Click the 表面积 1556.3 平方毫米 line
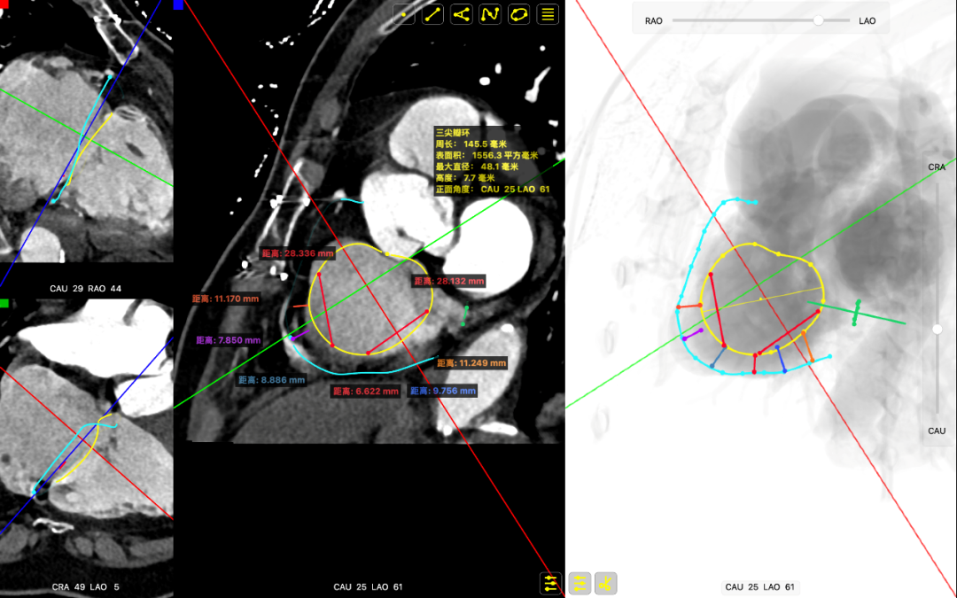The width and height of the screenshot is (957, 598). (x=486, y=156)
